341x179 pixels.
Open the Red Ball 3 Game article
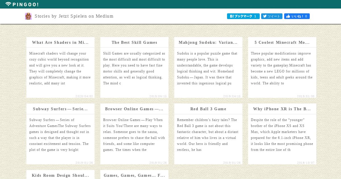point(208,109)
